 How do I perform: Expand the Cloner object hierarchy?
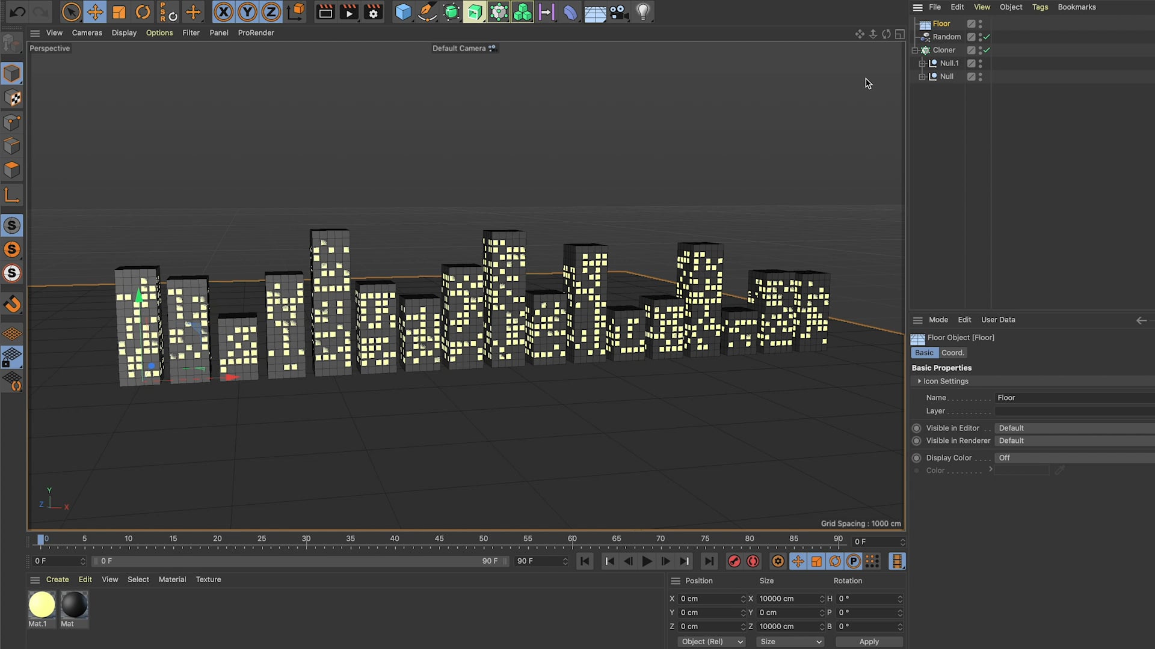pos(915,50)
